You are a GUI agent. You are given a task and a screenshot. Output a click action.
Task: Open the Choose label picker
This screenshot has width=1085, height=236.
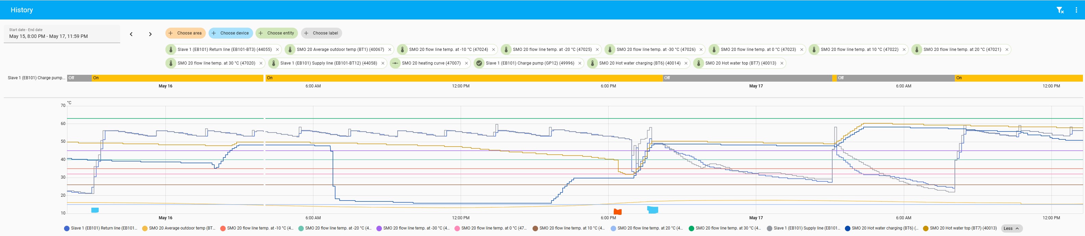[x=321, y=33]
